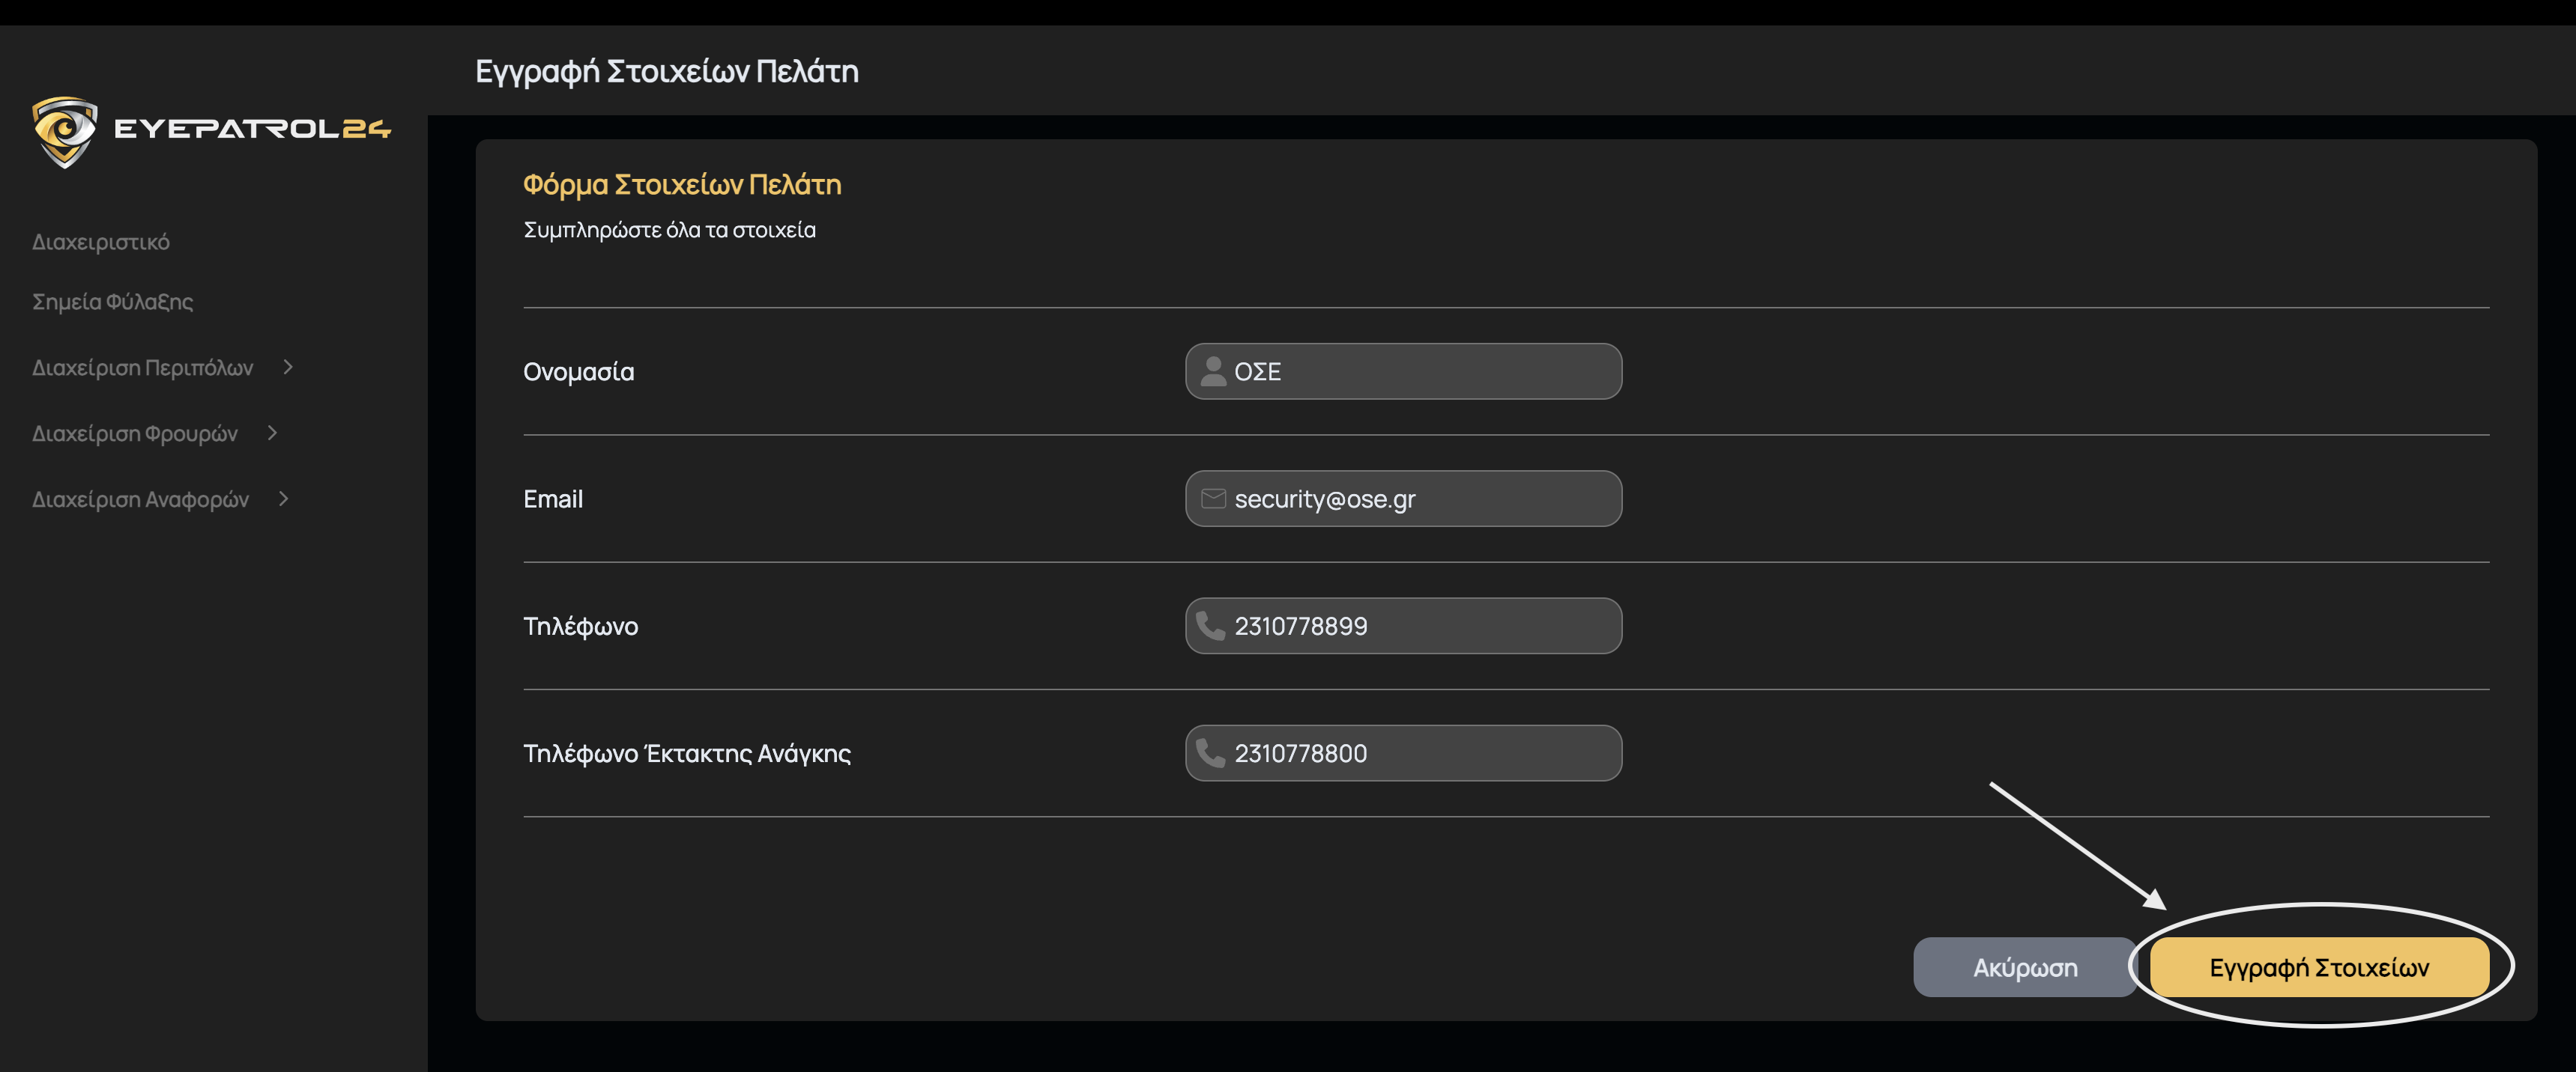Go to Σημεία Φύλαξης in sidebar
The image size is (2576, 1072).
point(113,302)
